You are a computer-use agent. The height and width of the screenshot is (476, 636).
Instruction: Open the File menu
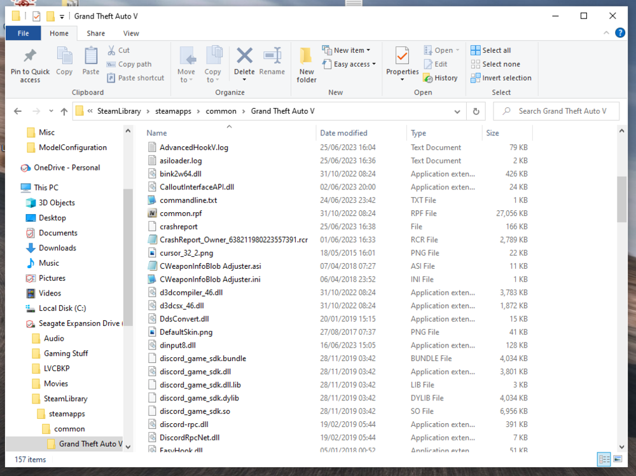point(23,33)
